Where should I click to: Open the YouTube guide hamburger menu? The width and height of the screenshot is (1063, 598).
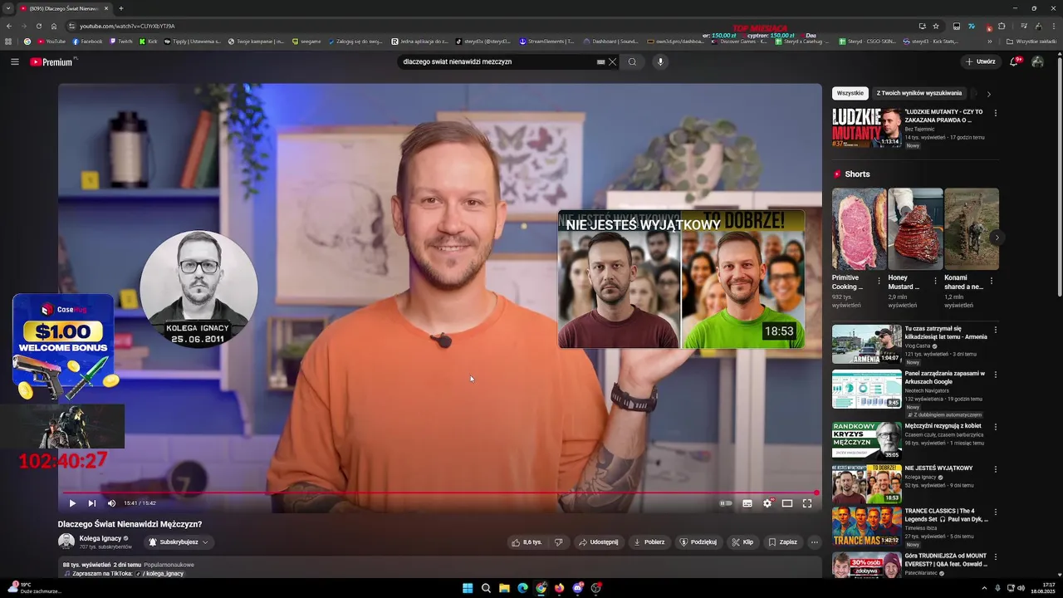(x=14, y=61)
